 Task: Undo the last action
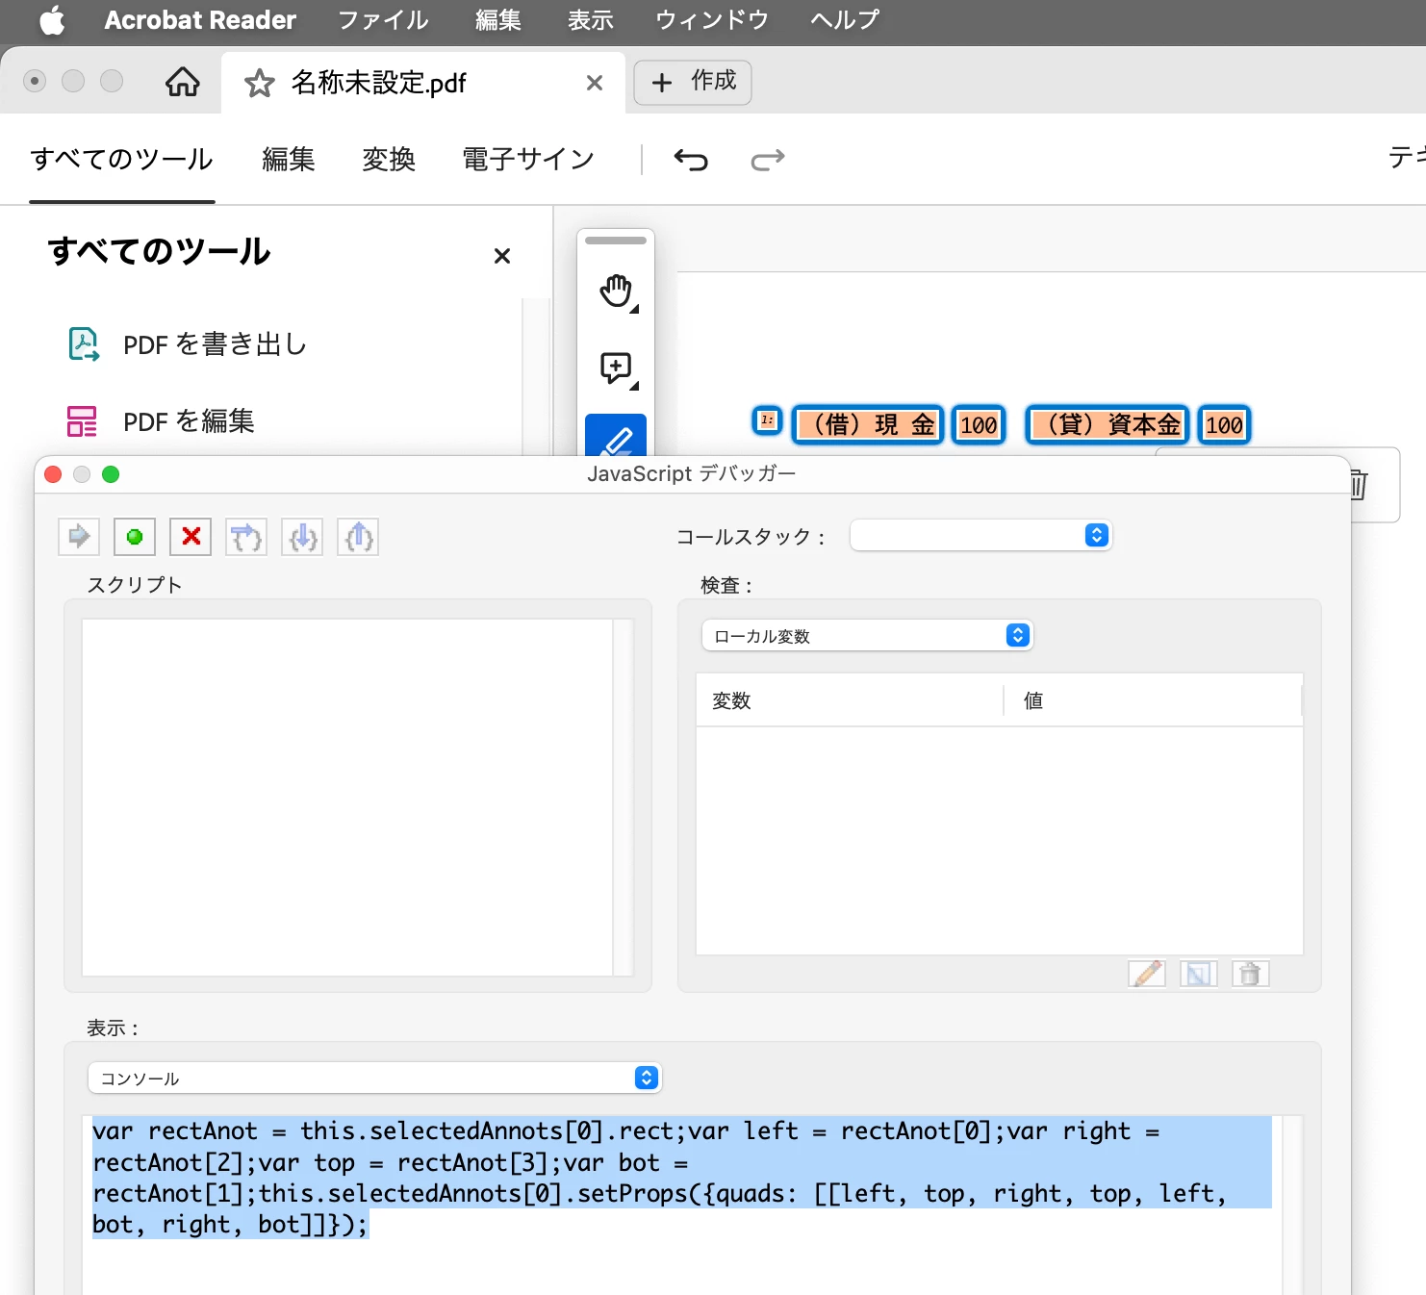(x=691, y=159)
